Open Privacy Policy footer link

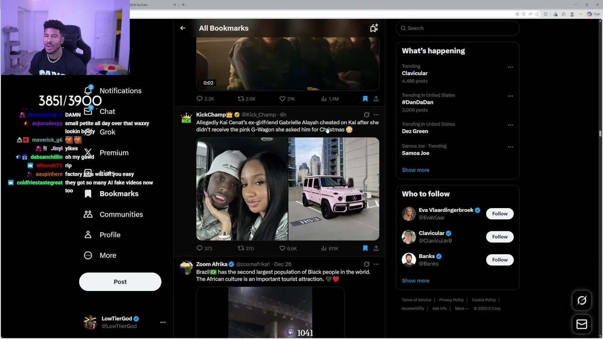(451, 300)
